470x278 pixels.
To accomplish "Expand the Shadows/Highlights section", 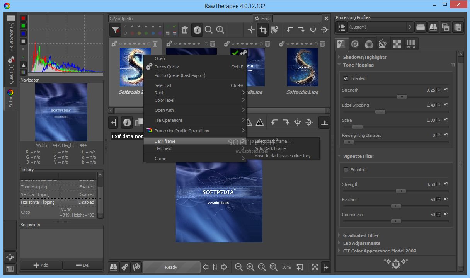I will (364, 57).
